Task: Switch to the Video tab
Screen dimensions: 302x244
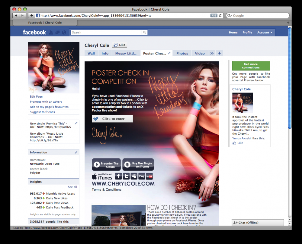Action: click(x=200, y=53)
